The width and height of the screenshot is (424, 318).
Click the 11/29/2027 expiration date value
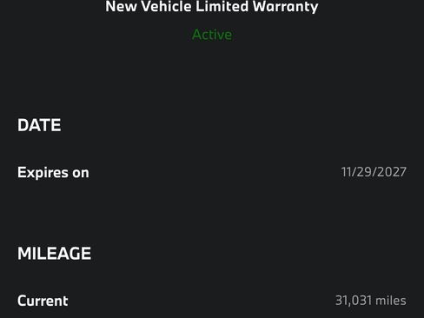tap(374, 172)
